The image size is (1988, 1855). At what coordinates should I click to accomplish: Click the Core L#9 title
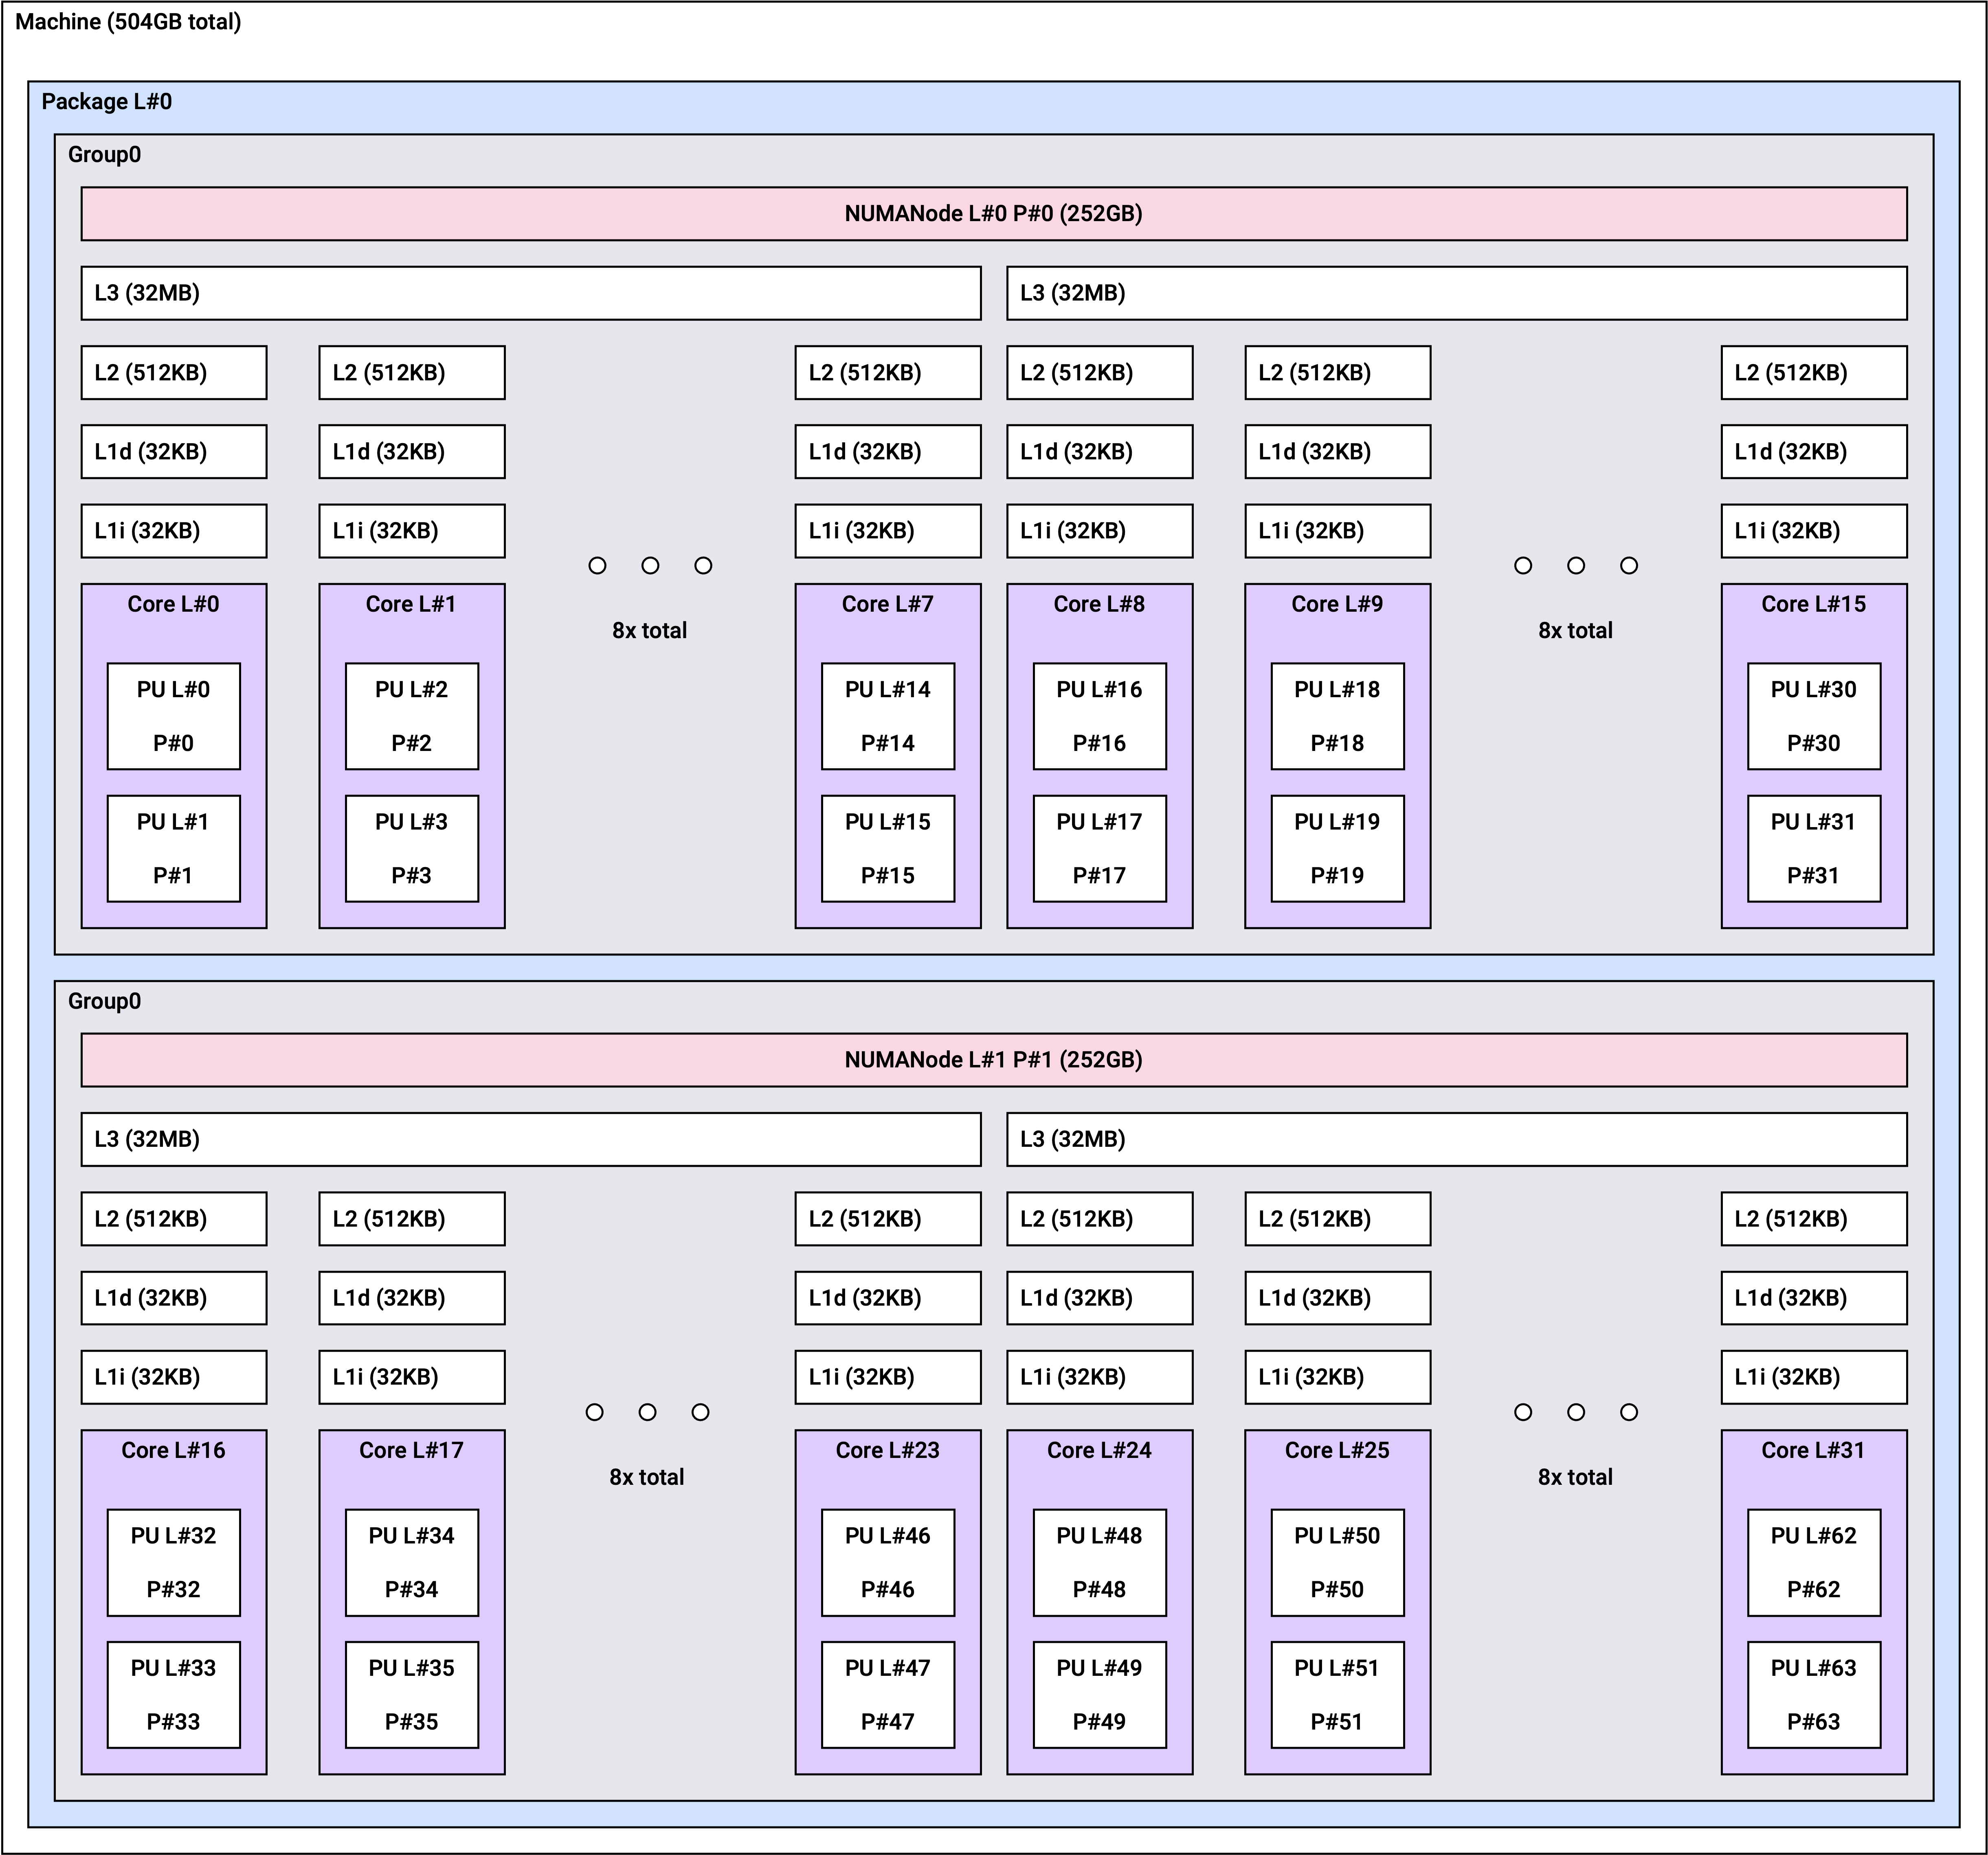coord(1337,604)
